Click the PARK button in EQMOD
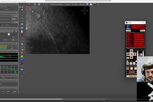Viewport: 153px width, 102px height. coord(132,76)
